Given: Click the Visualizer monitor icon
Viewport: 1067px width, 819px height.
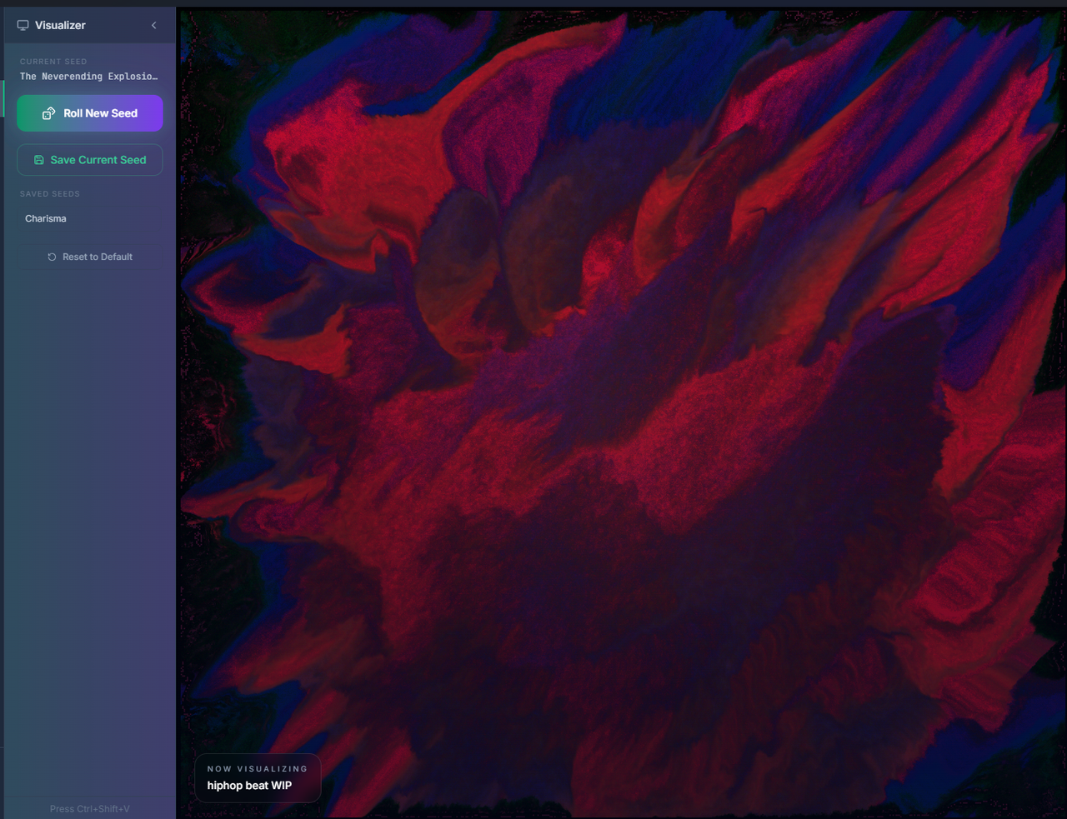Looking at the screenshot, I should 23,25.
